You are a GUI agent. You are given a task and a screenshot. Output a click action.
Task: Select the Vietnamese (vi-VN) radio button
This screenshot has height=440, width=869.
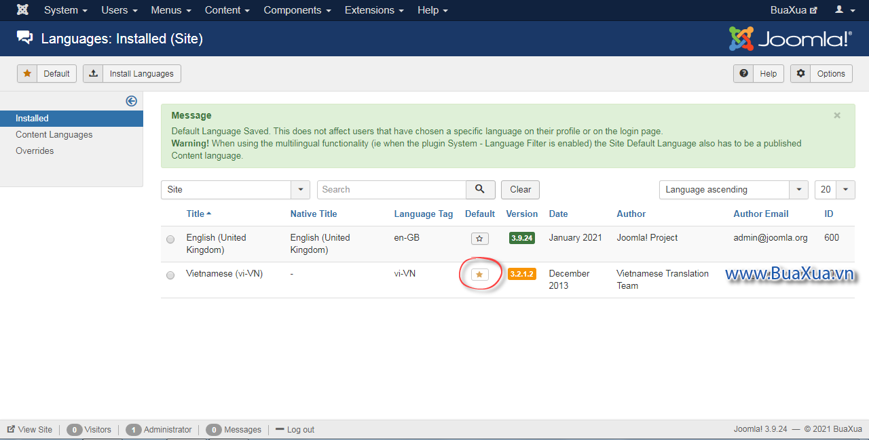click(x=170, y=275)
